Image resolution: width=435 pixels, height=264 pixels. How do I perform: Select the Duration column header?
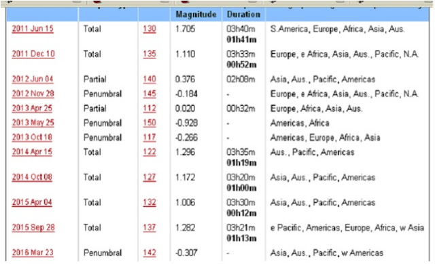click(x=243, y=14)
